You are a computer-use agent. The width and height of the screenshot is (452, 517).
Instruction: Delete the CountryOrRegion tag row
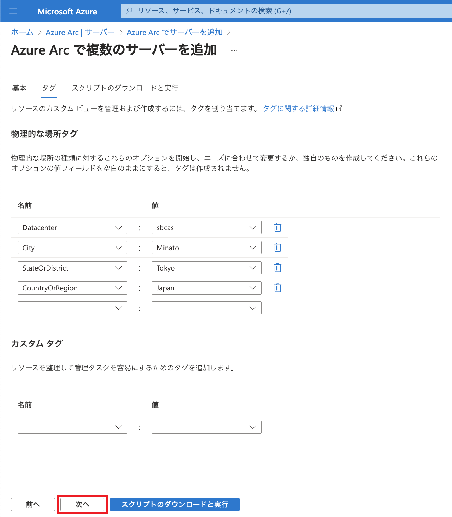(x=278, y=288)
